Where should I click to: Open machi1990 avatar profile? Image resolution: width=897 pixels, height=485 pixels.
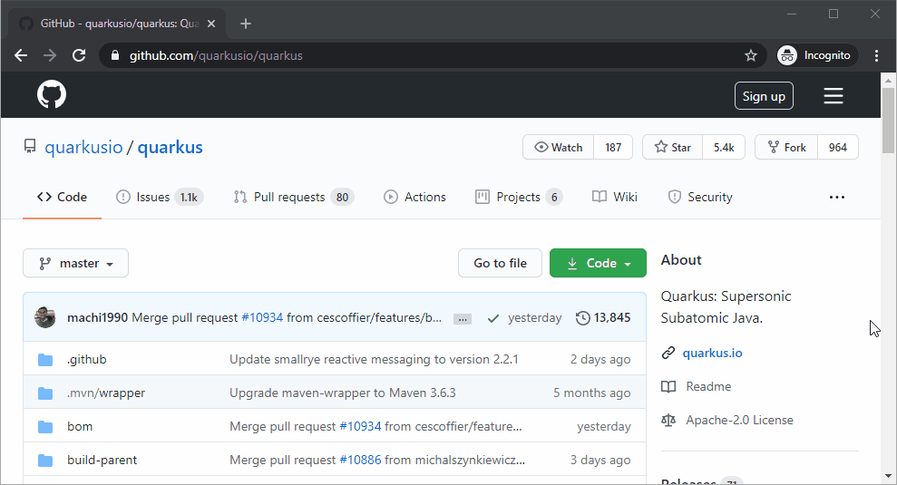point(45,317)
